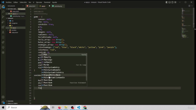This screenshot has width=196, height=110.
Task: Open editor More Actions ellipsis
Action: 192,6
